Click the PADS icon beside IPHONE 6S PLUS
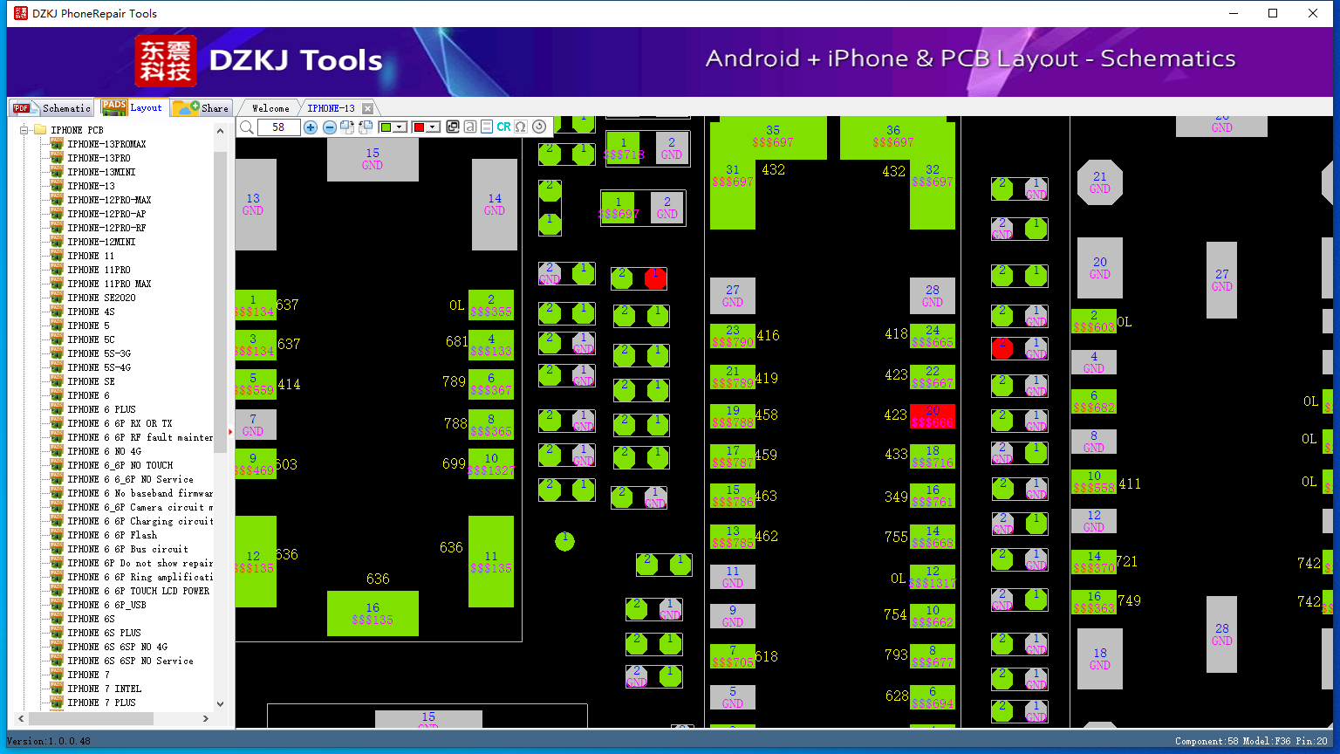The image size is (1340, 754). click(x=57, y=633)
